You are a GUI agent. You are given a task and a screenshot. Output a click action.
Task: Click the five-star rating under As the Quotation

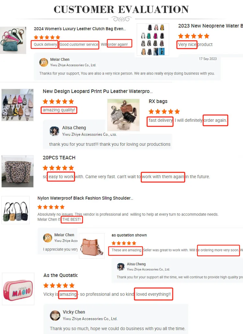point(59,285)
